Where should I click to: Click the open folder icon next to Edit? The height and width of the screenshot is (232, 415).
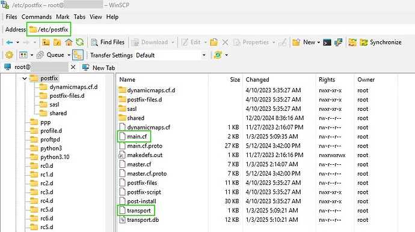[x=214, y=42]
